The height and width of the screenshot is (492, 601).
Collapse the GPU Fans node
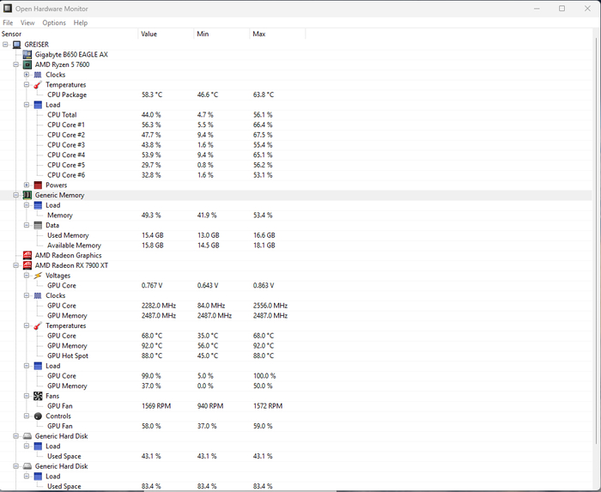tap(27, 396)
